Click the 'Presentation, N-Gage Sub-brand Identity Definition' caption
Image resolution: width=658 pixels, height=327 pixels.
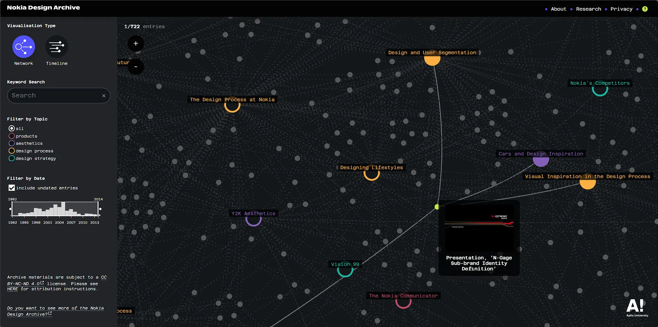point(479,263)
